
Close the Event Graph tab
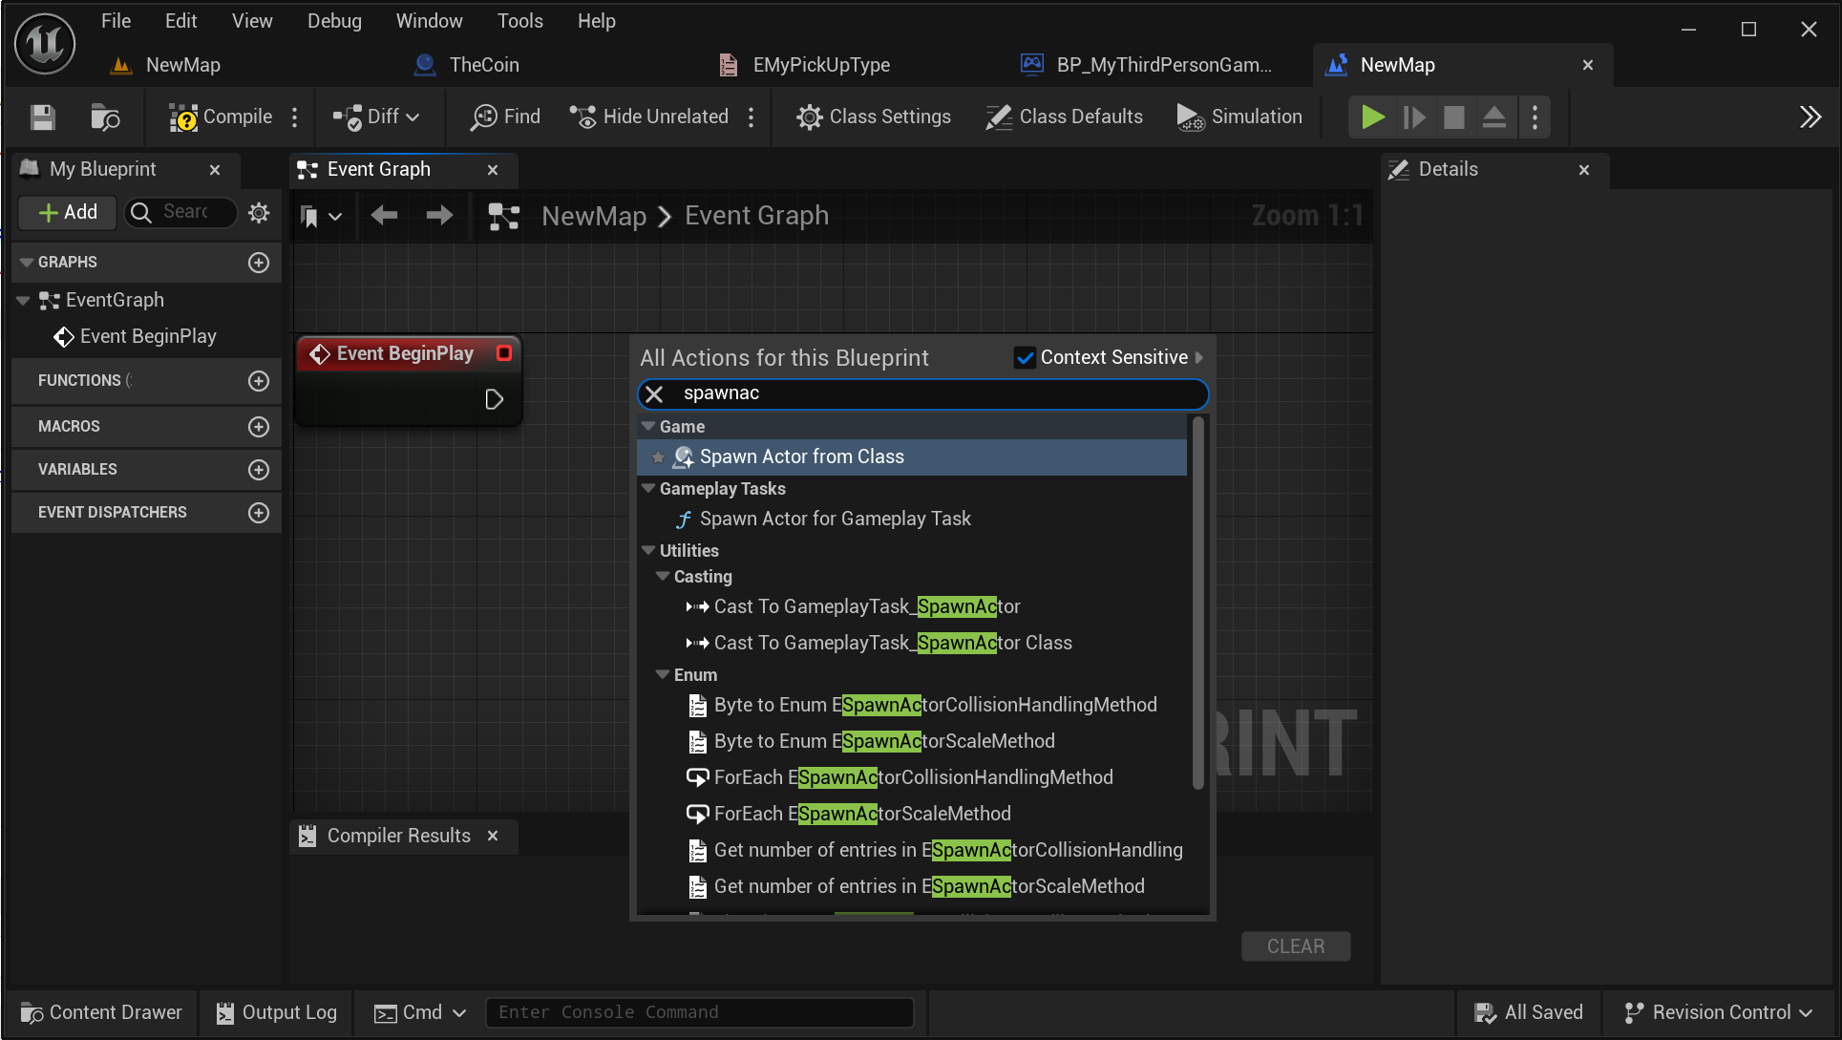click(493, 170)
